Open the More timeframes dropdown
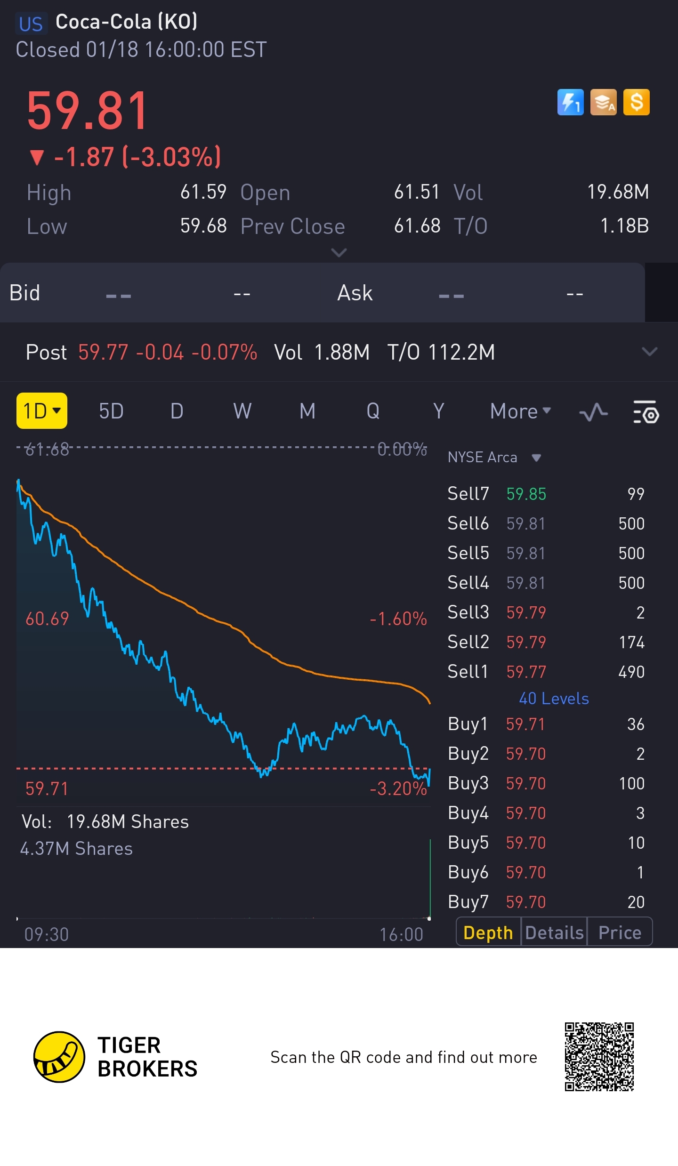 (520, 411)
